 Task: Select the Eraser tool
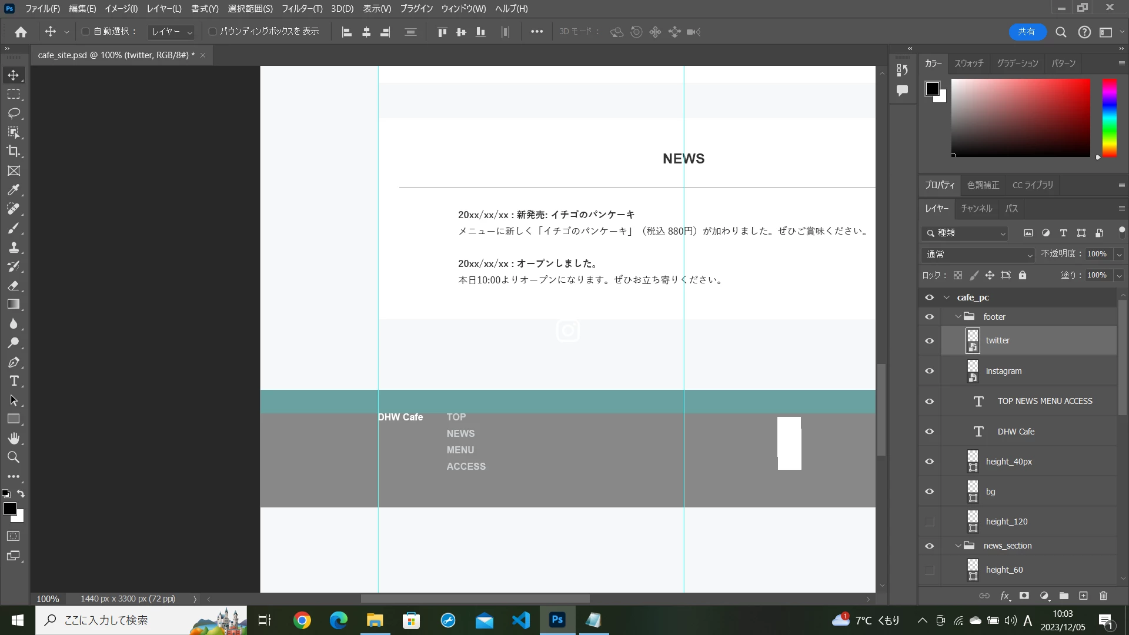(x=14, y=286)
